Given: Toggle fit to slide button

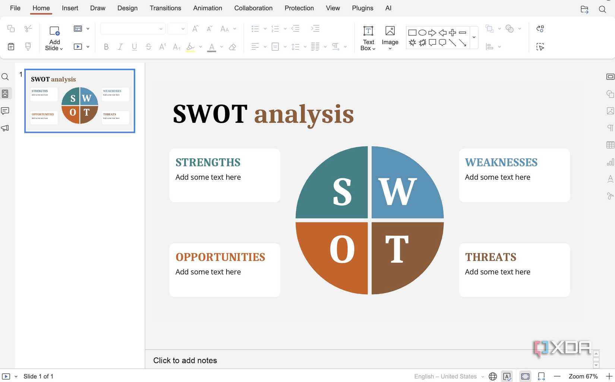Looking at the screenshot, I should click(525, 376).
